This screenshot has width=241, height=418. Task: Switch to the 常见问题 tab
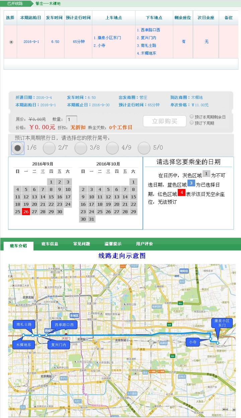pos(81,244)
